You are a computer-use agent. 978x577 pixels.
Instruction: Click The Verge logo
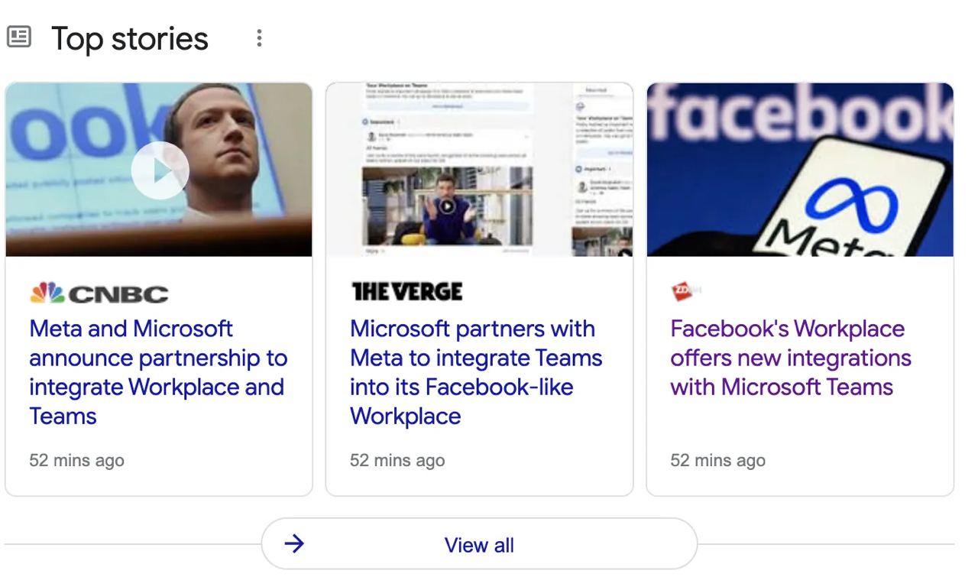pyautogui.click(x=406, y=291)
